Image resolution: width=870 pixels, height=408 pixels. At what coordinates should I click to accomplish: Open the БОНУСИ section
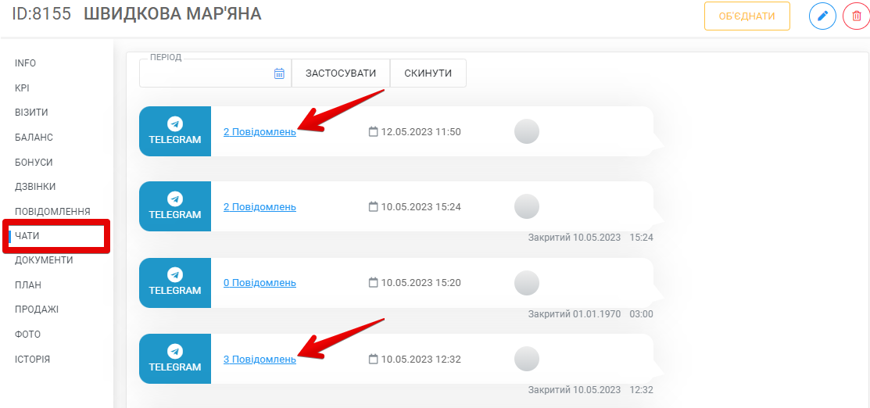(34, 162)
